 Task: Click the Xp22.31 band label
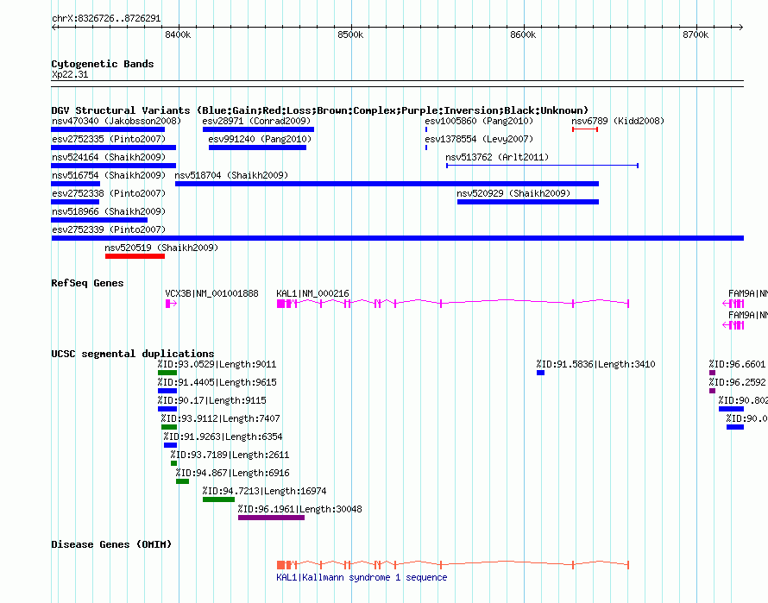pos(70,74)
